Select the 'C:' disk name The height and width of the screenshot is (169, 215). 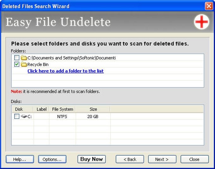pos(29,117)
